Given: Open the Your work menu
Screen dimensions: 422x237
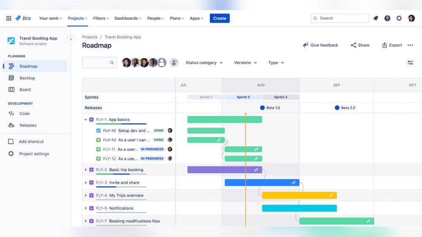Looking at the screenshot, I should tap(51, 18).
